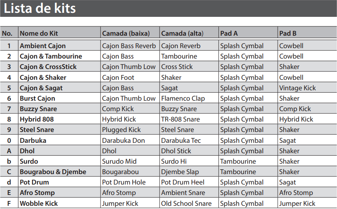Click the 'Camada (baixa)' column header
The width and height of the screenshot is (337, 209).
tap(126, 33)
